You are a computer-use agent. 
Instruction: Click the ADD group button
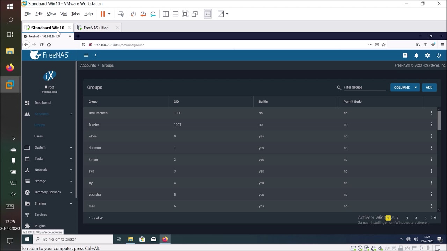(429, 88)
